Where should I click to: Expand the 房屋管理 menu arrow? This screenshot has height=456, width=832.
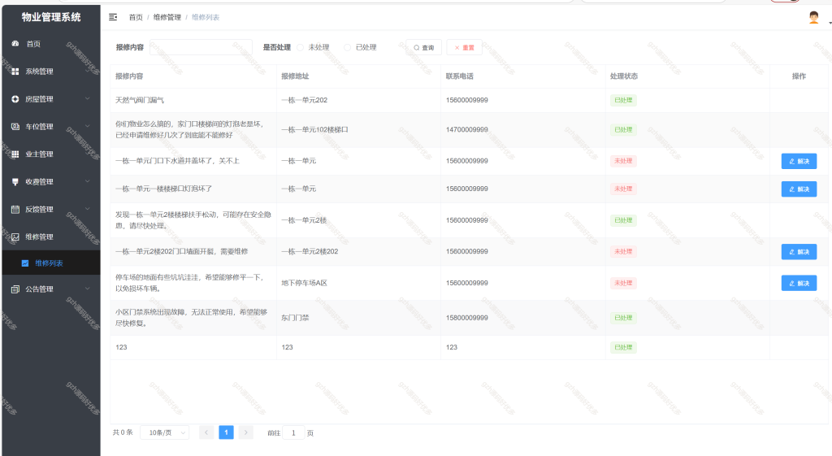[x=88, y=98]
